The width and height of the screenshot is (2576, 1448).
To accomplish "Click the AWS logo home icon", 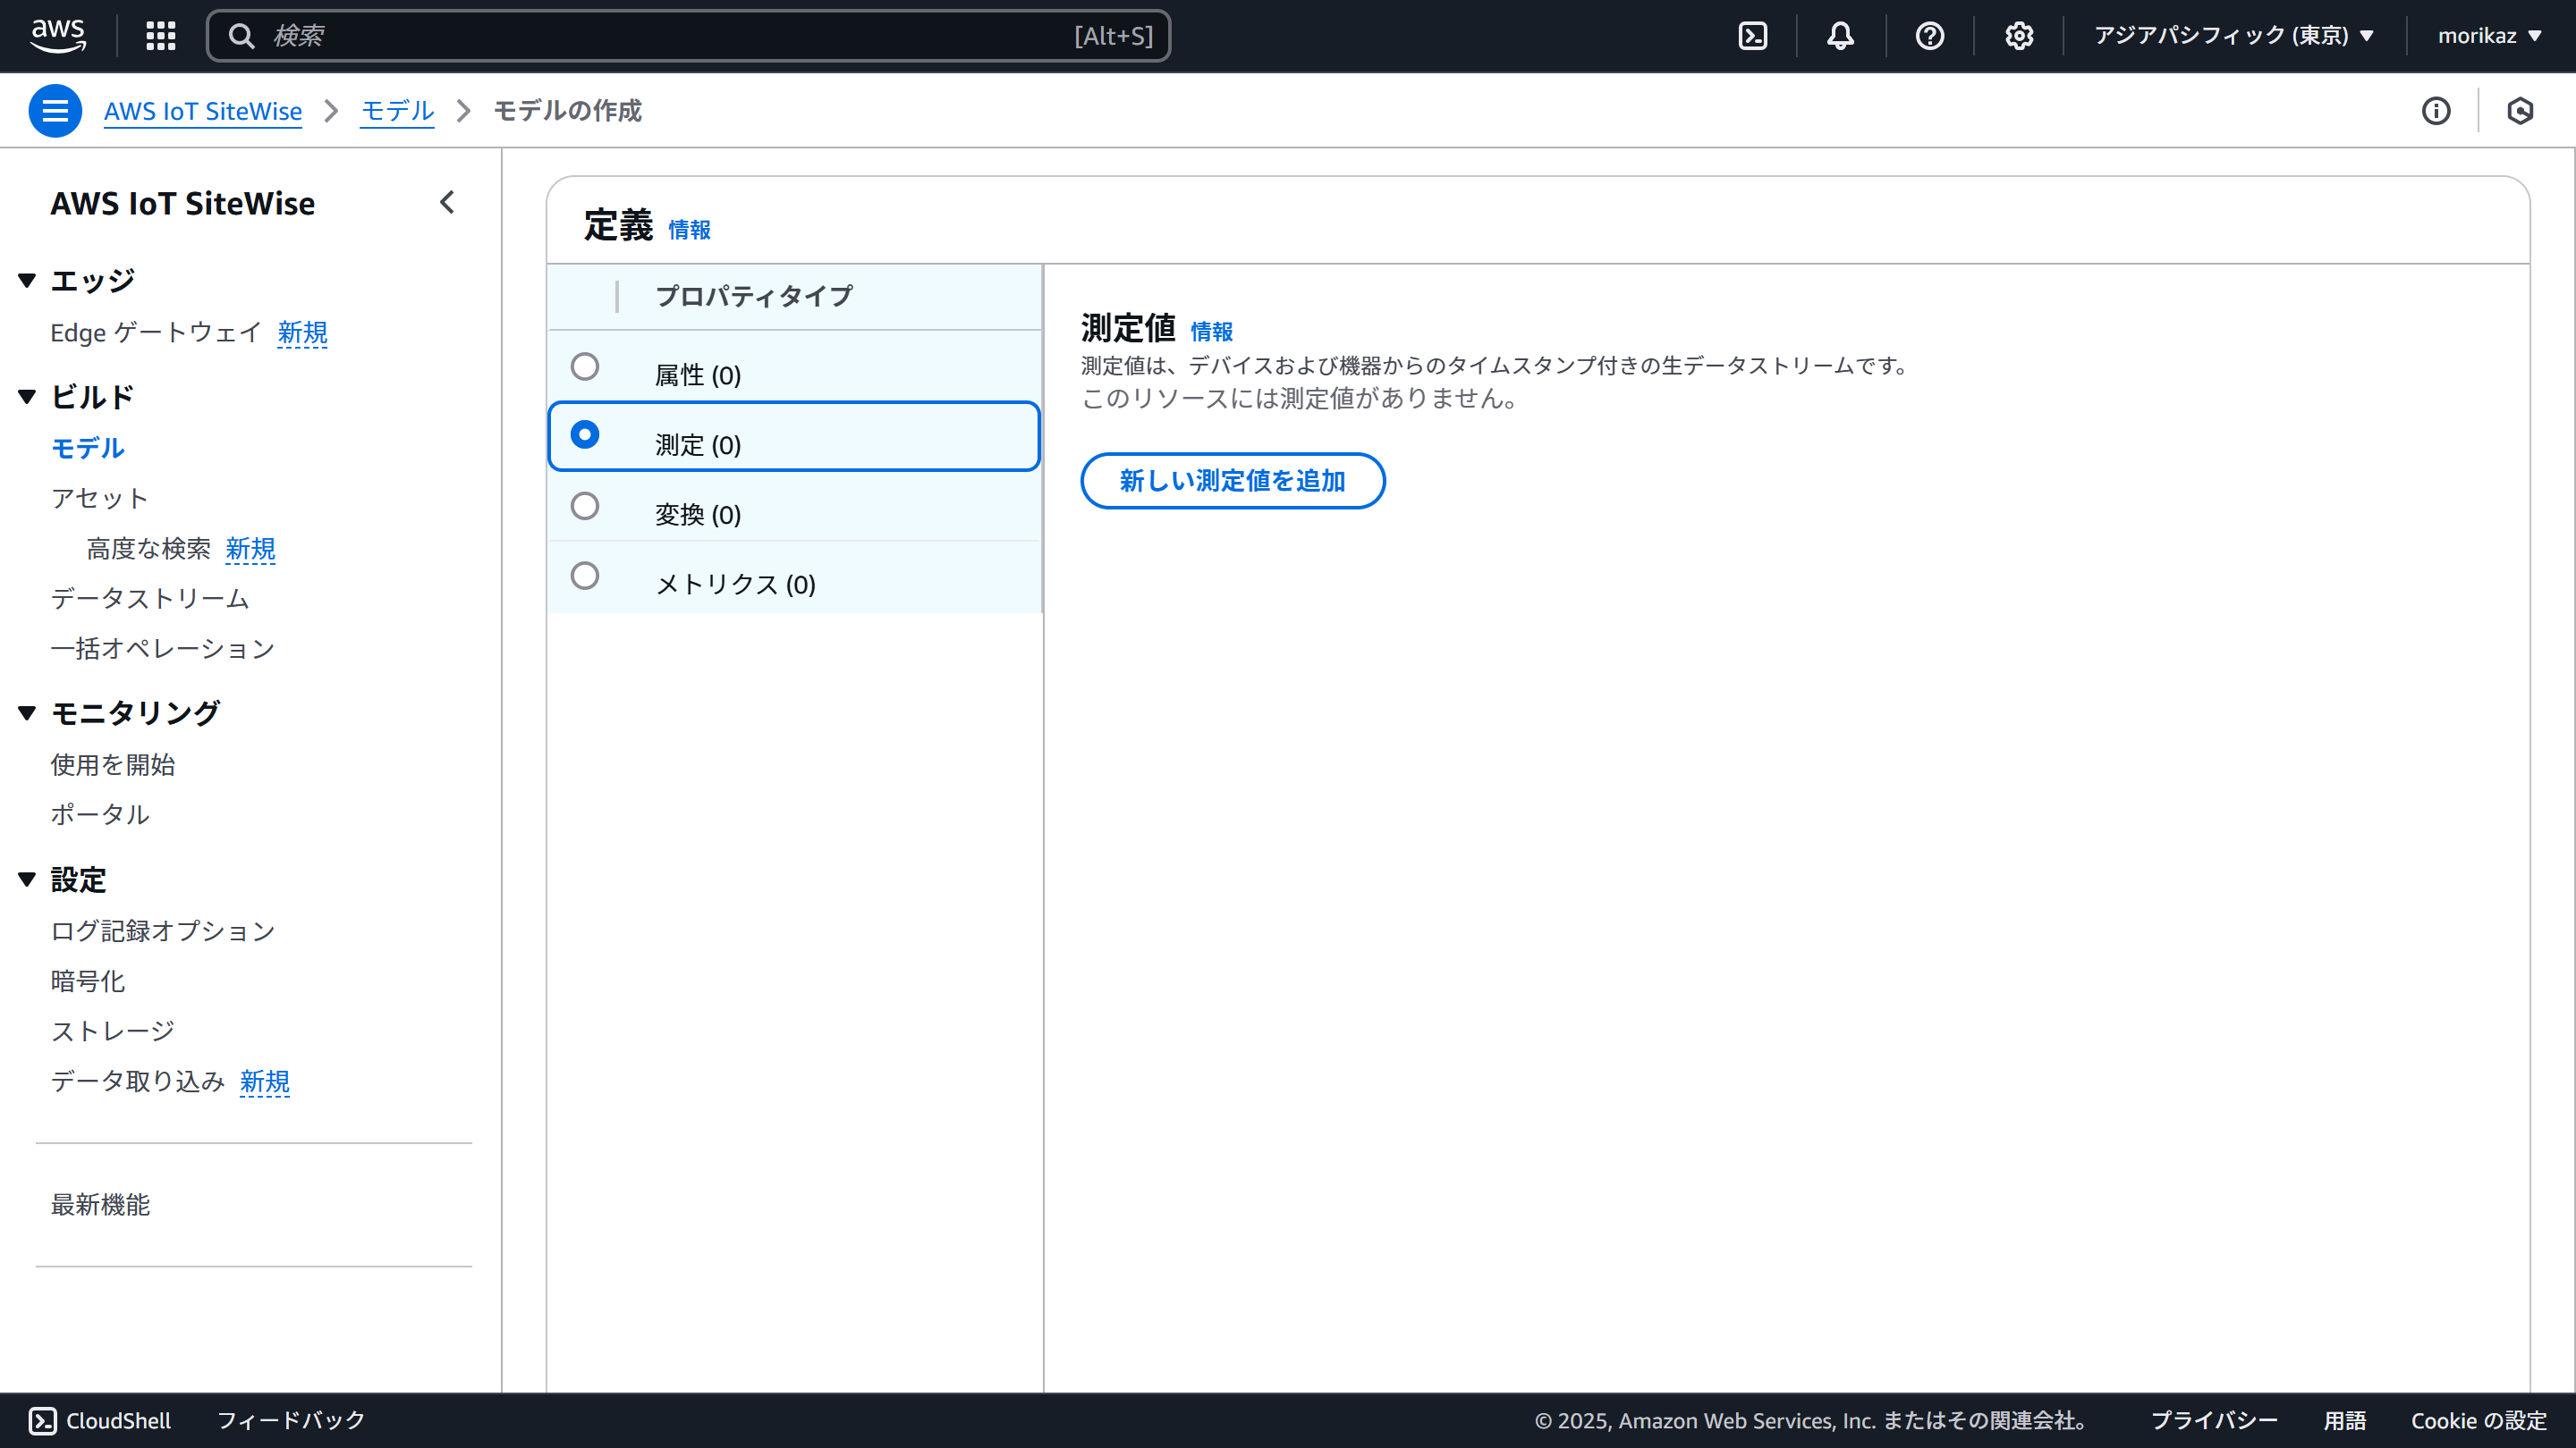I will (58, 35).
